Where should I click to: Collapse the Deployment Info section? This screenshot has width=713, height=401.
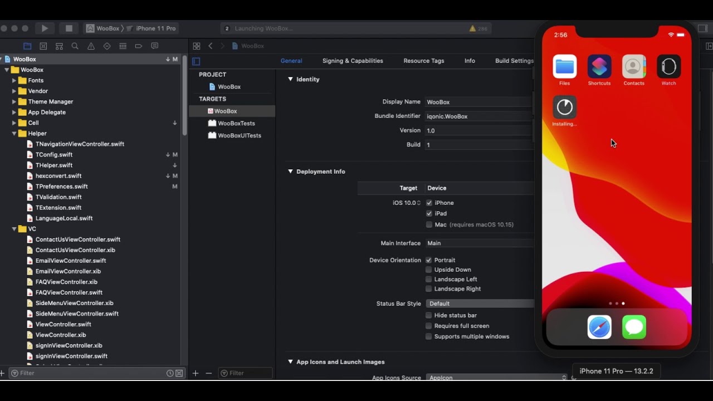pos(290,172)
